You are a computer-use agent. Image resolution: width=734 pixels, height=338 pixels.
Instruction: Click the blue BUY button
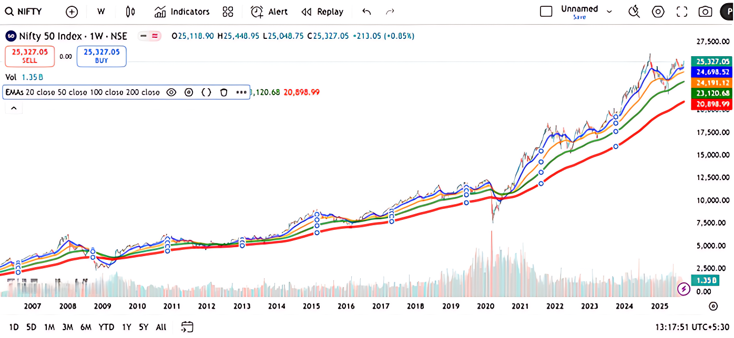click(x=101, y=56)
